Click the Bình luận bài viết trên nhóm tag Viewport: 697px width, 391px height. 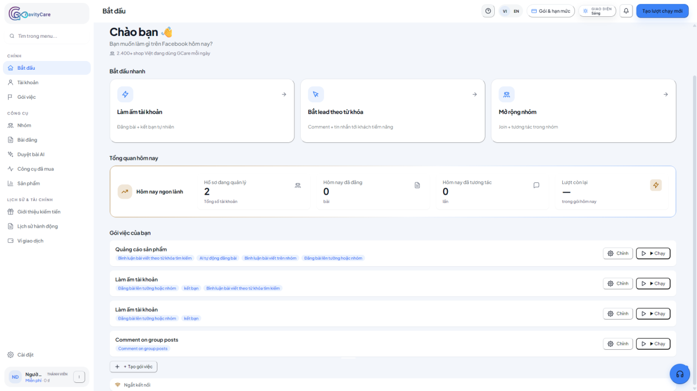[x=270, y=258]
